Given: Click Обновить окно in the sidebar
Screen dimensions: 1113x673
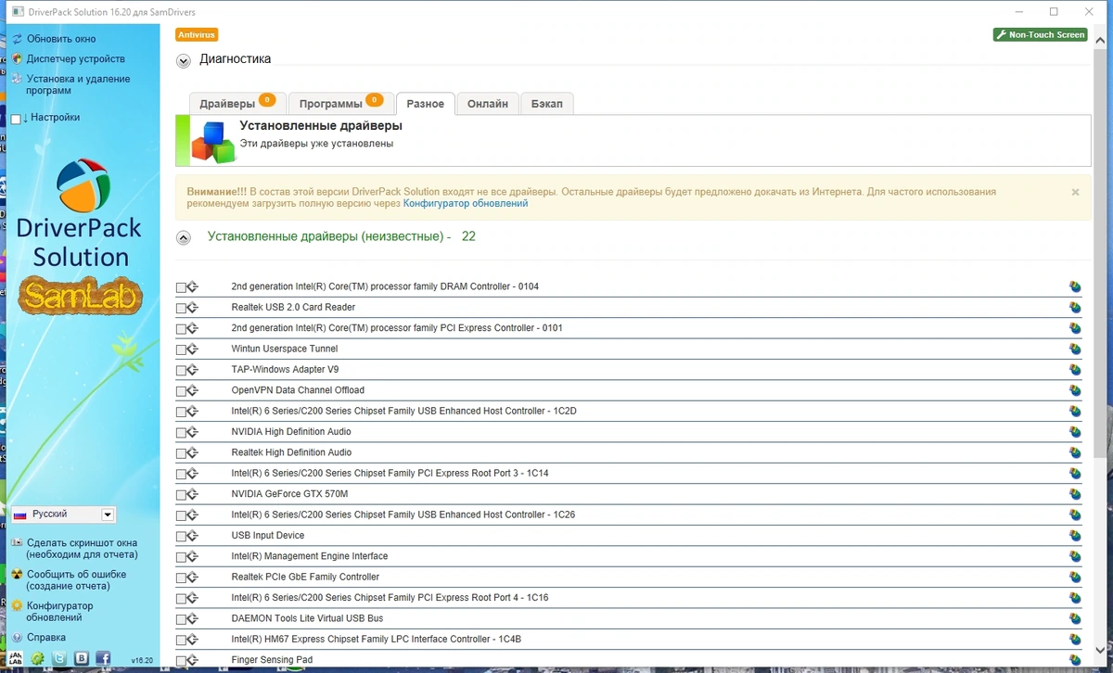Looking at the screenshot, I should pos(61,39).
